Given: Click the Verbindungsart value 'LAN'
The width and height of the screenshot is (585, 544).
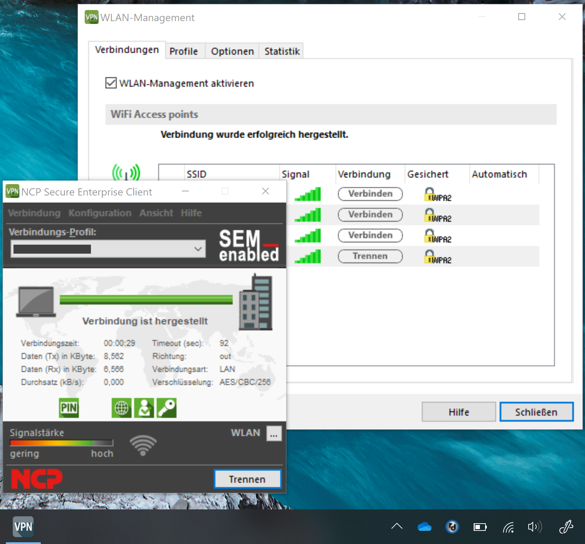Looking at the screenshot, I should [x=227, y=369].
